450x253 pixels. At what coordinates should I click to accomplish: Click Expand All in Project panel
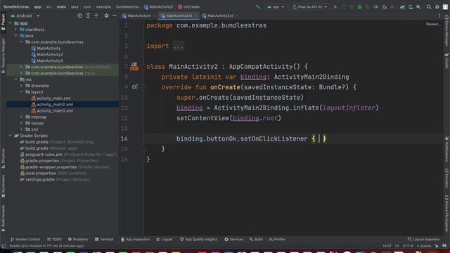[88, 15]
